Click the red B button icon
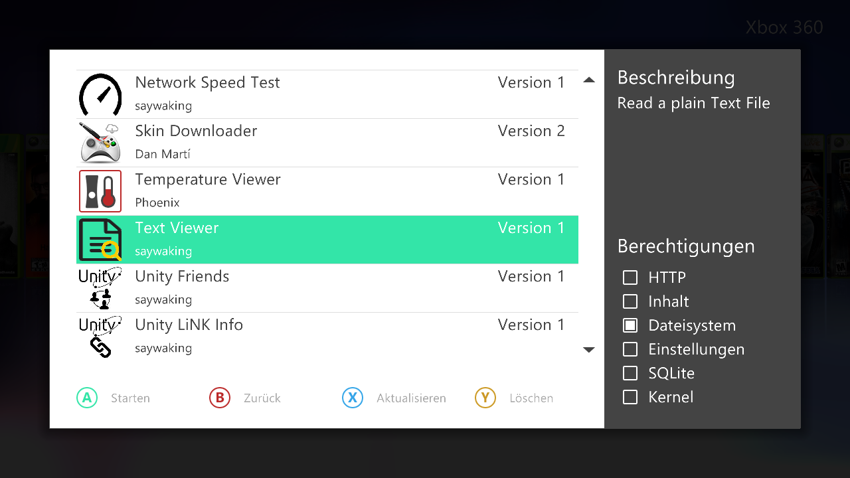The width and height of the screenshot is (850, 478). [x=220, y=398]
